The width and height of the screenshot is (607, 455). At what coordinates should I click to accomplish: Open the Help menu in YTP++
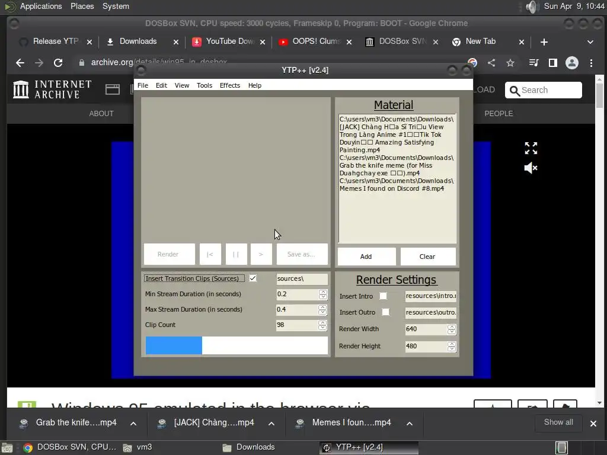click(254, 85)
